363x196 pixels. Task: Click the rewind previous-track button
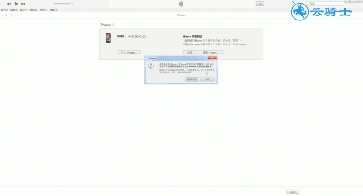(9, 4)
